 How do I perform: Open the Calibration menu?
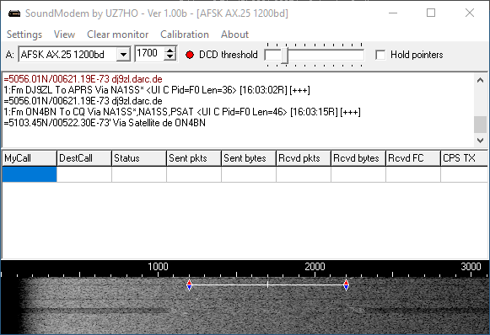pyautogui.click(x=185, y=35)
